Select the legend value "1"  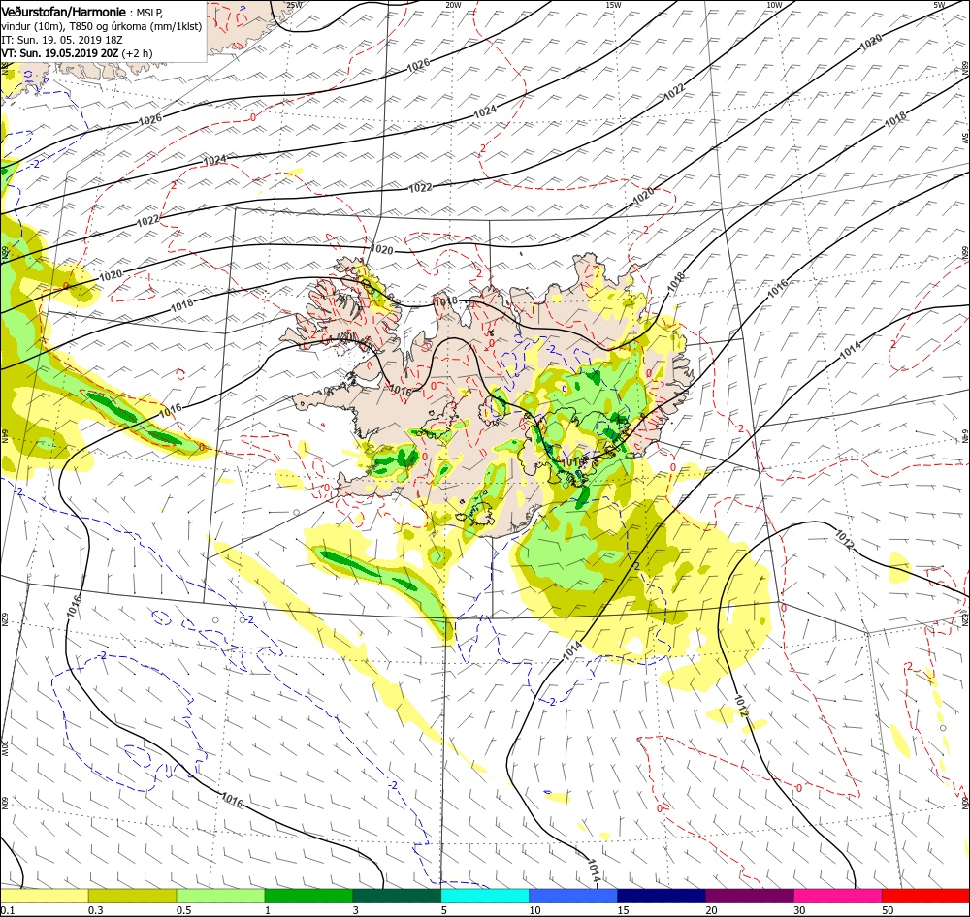[x=268, y=910]
